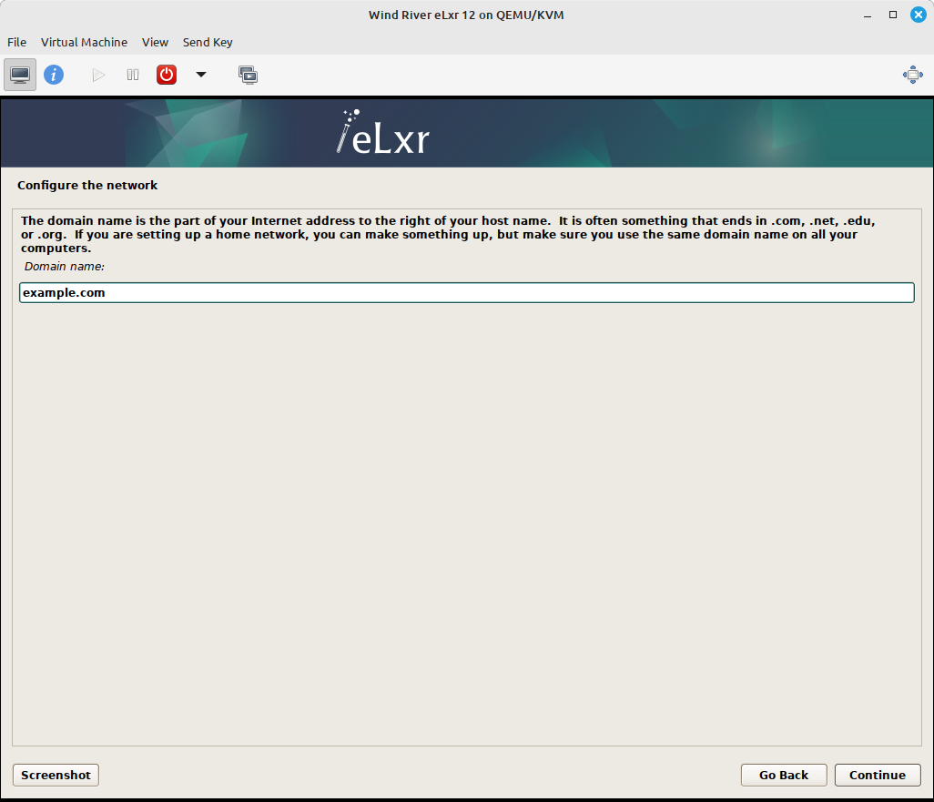
Task: Select the example.com text
Action: click(63, 292)
